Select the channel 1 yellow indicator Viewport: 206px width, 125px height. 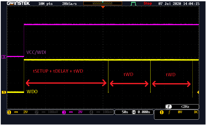point(9,112)
